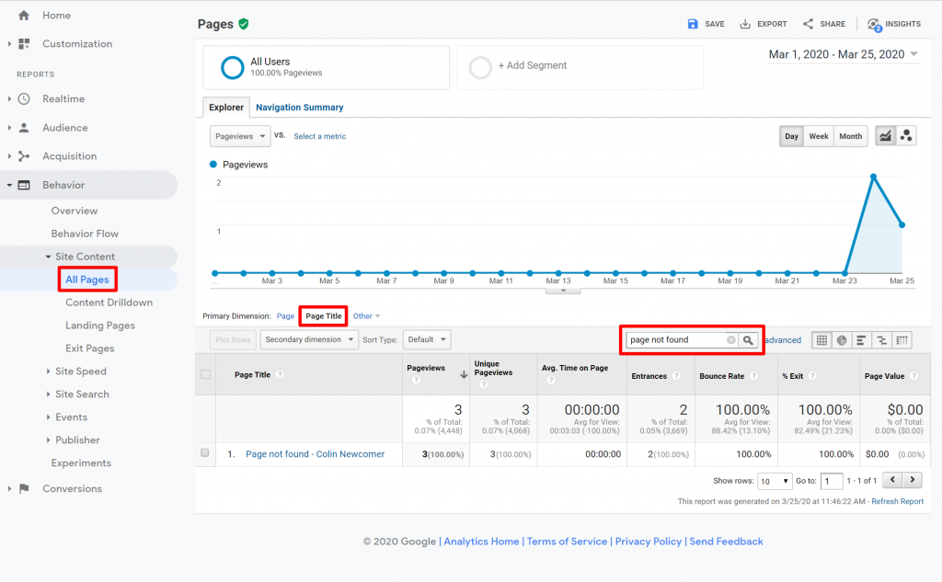Expand the Show rows dropdown

775,481
